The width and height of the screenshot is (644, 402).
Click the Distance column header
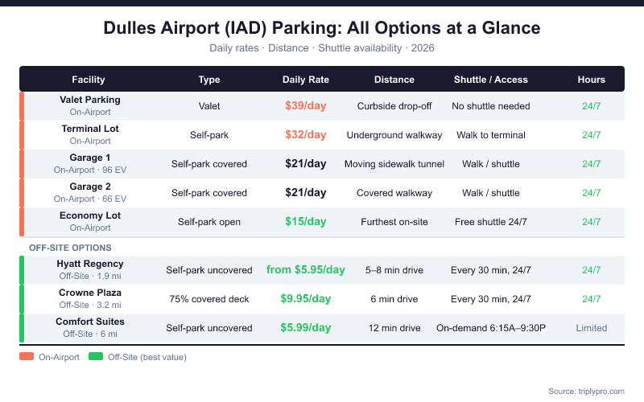[394, 80]
